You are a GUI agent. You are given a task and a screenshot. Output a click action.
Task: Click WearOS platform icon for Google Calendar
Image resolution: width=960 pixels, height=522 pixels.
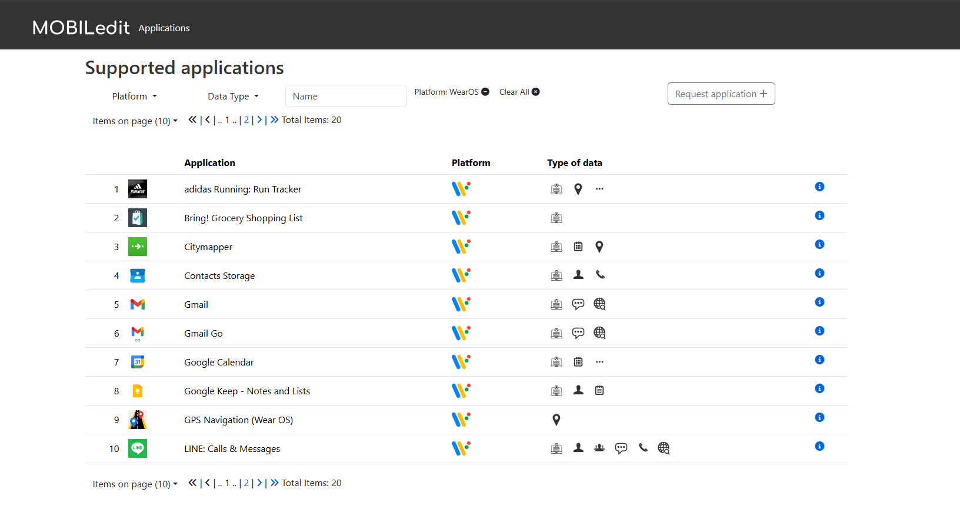coord(461,362)
